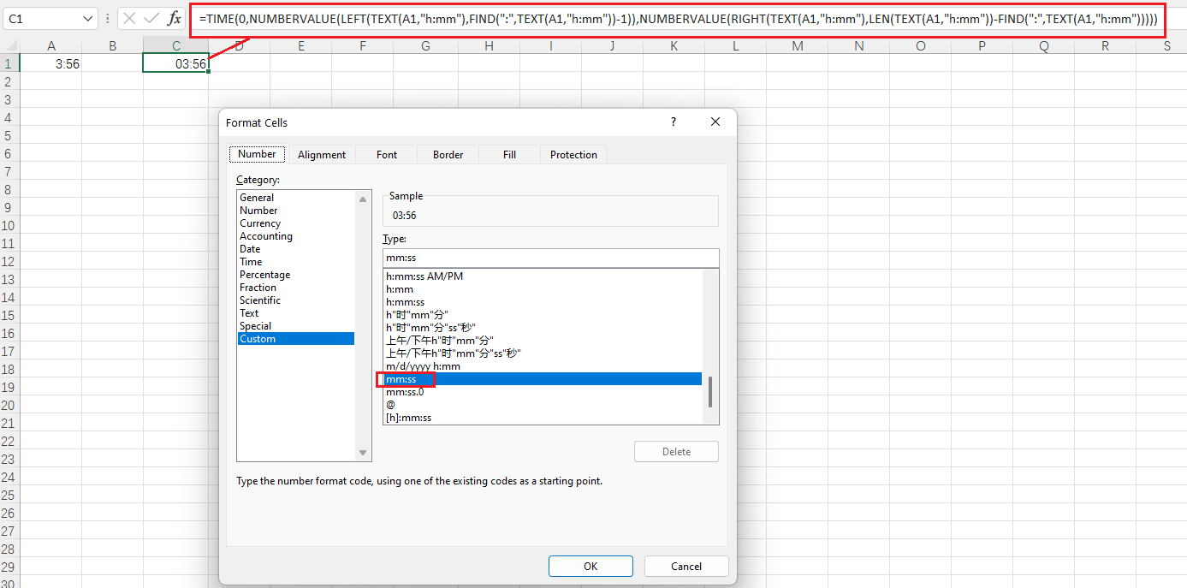Screen dimensions: 1187x588
Task: Click the formula bar Cancel X icon
Action: [x=129, y=18]
